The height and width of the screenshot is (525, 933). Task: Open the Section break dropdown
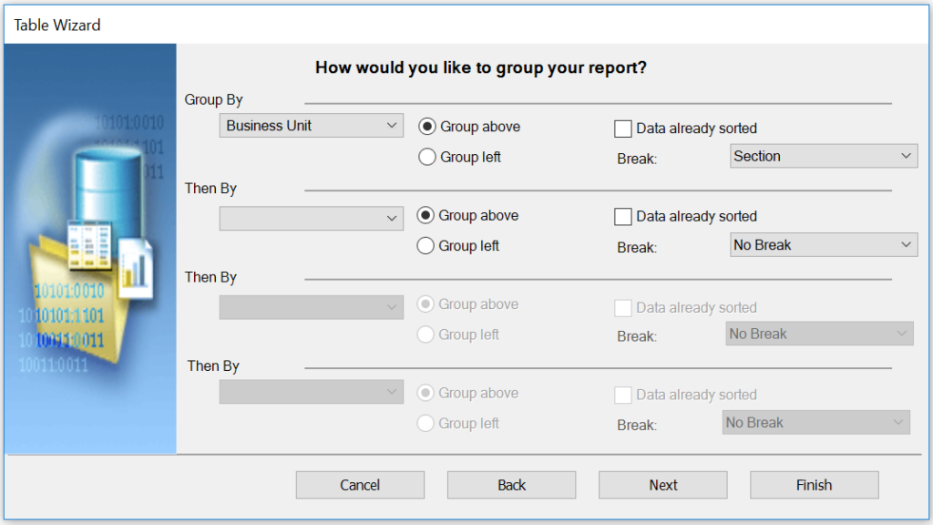click(824, 156)
